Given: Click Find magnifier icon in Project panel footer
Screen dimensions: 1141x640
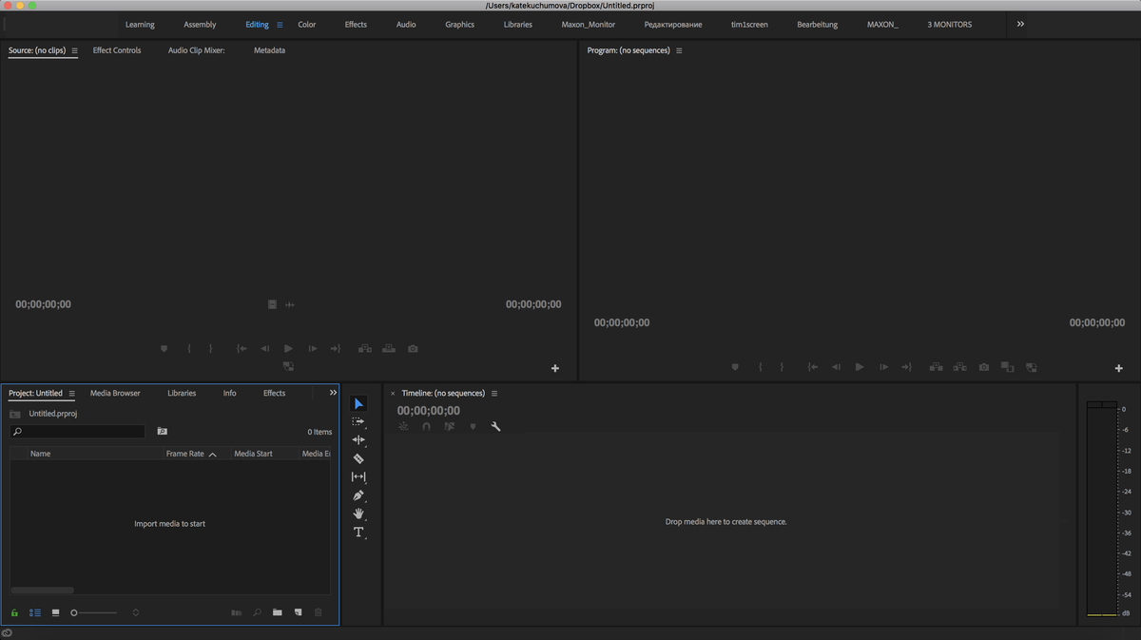Looking at the screenshot, I should 257,612.
